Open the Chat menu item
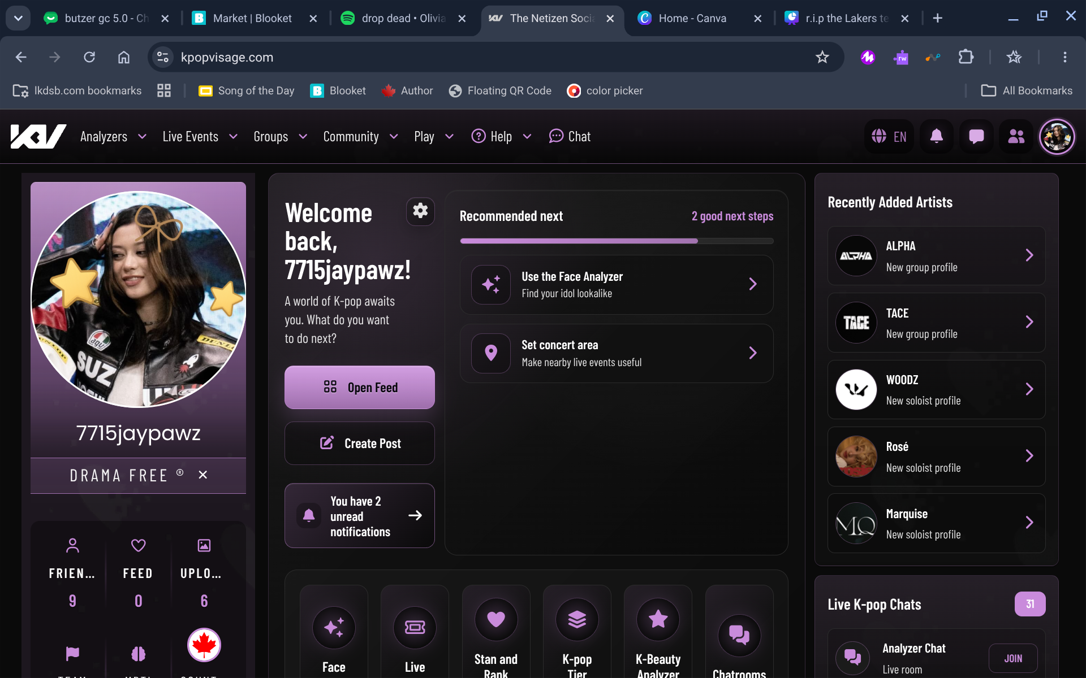The height and width of the screenshot is (678, 1086). (570, 137)
